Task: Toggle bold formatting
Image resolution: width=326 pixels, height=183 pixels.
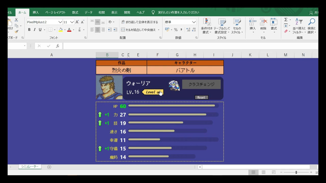Action: [x=29, y=30]
